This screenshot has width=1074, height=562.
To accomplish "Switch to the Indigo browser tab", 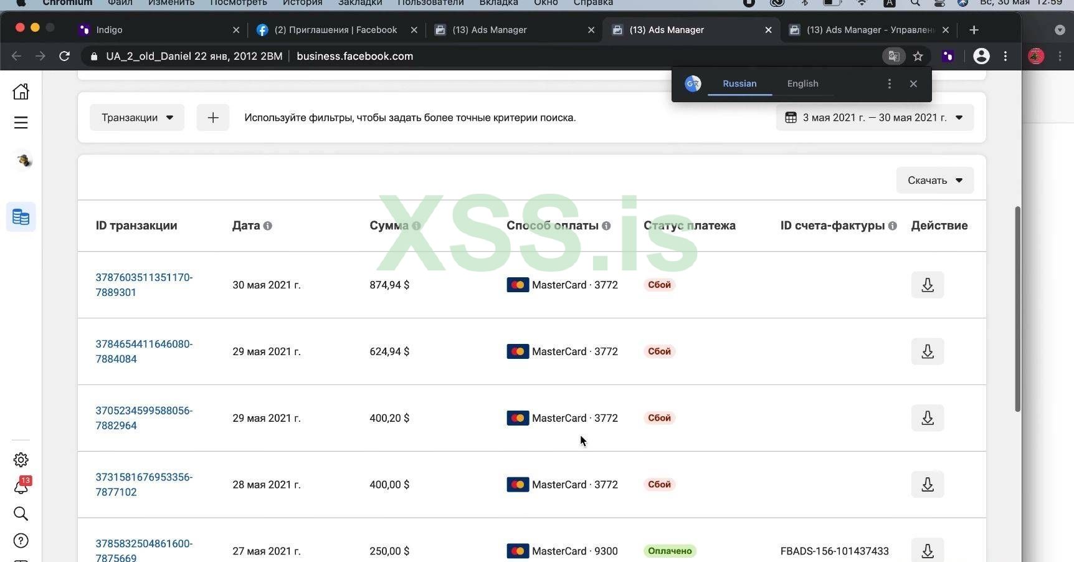I will (x=159, y=30).
